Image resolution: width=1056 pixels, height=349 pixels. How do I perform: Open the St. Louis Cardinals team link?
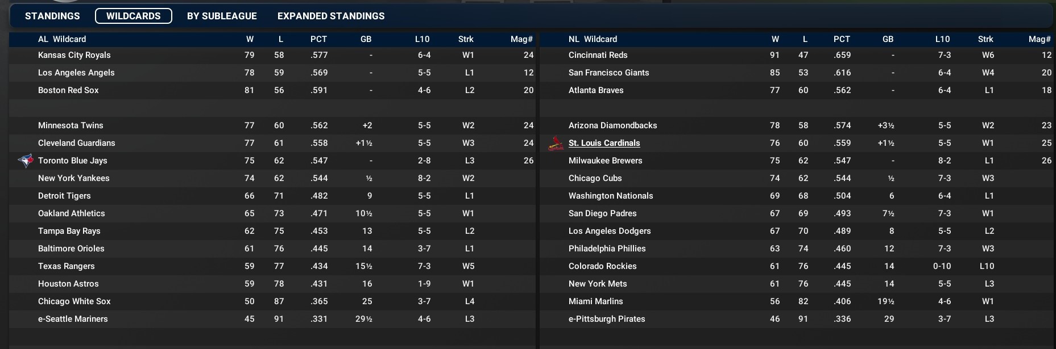pos(604,143)
